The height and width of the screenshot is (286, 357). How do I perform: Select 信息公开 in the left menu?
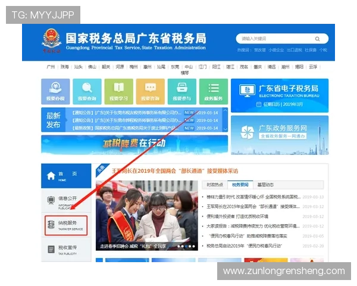(x=66, y=200)
